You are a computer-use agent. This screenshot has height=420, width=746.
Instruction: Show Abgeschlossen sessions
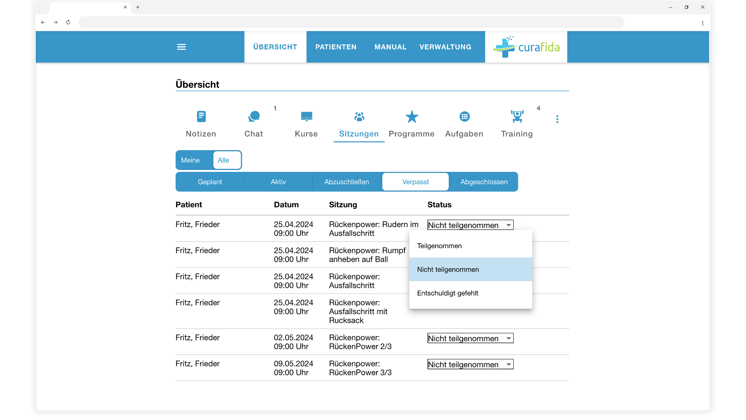tap(484, 182)
